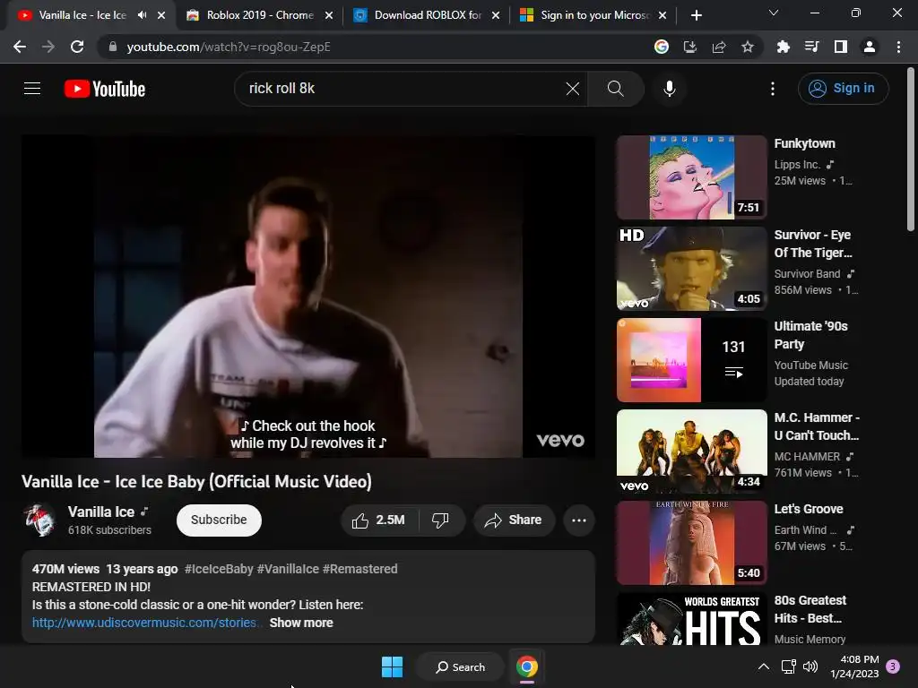The height and width of the screenshot is (688, 918).
Task: Open notification center badge 3
Action: [892, 666]
